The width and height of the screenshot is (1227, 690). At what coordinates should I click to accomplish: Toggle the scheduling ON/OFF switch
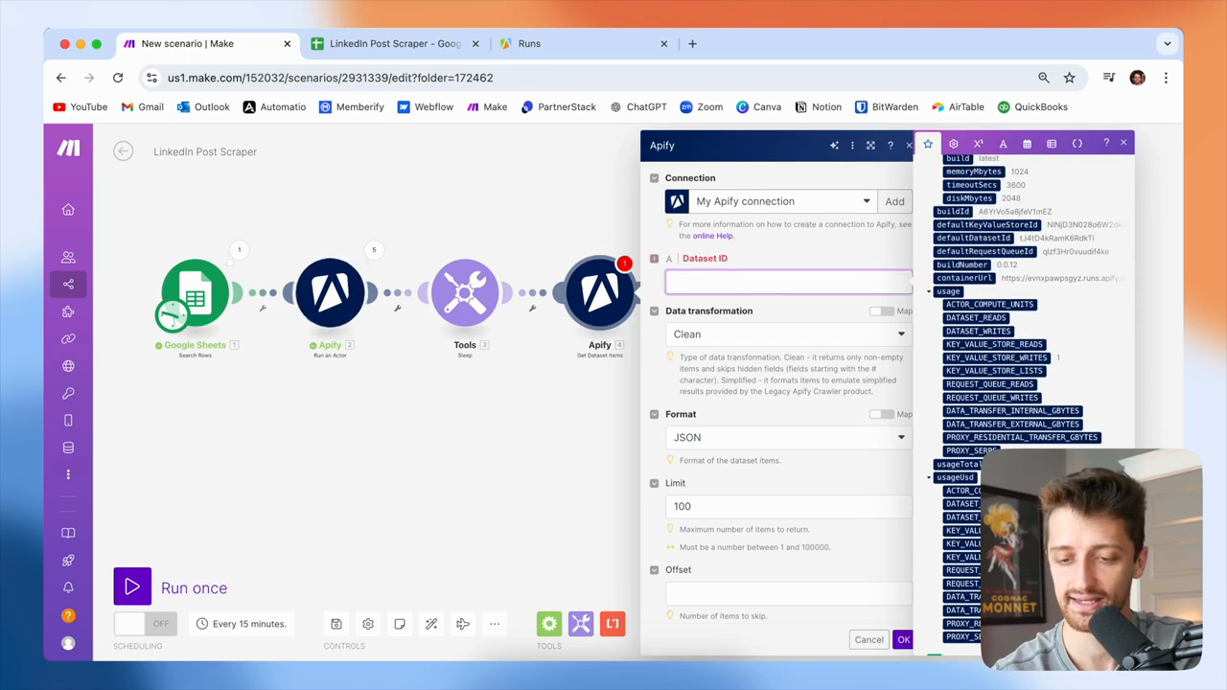coord(144,624)
